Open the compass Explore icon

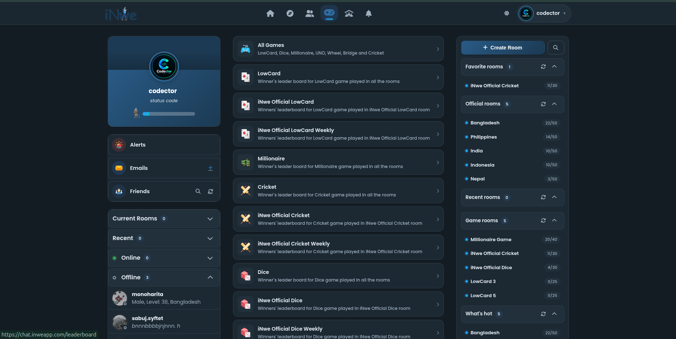290,13
